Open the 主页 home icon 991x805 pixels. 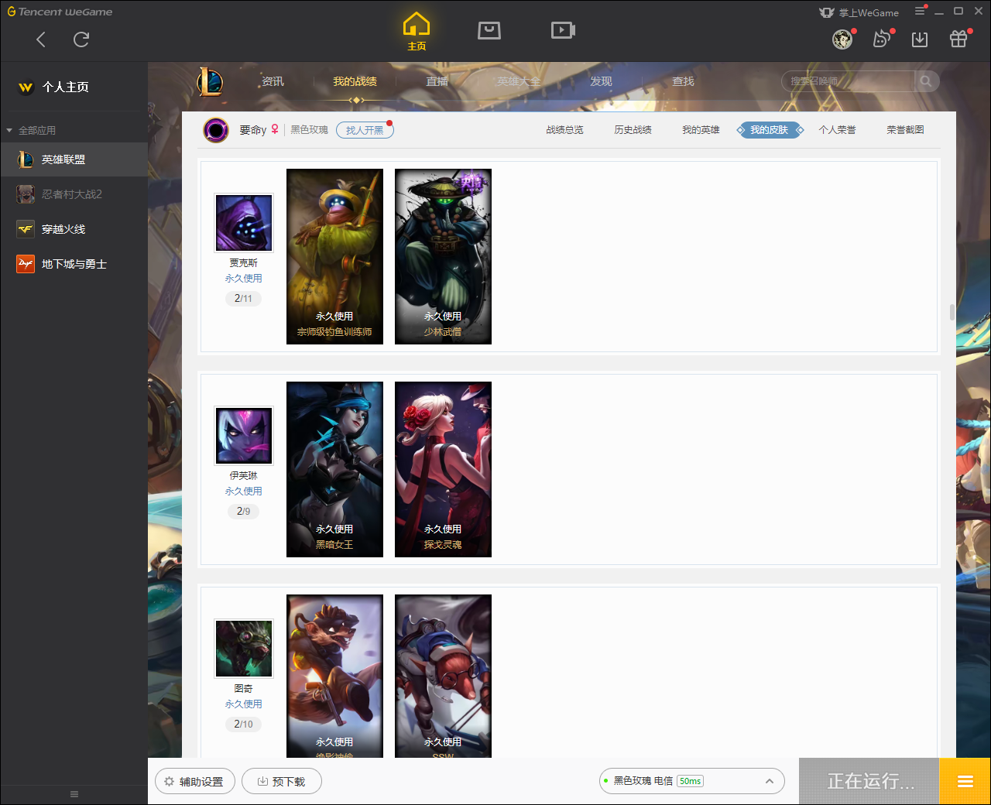pos(417,32)
